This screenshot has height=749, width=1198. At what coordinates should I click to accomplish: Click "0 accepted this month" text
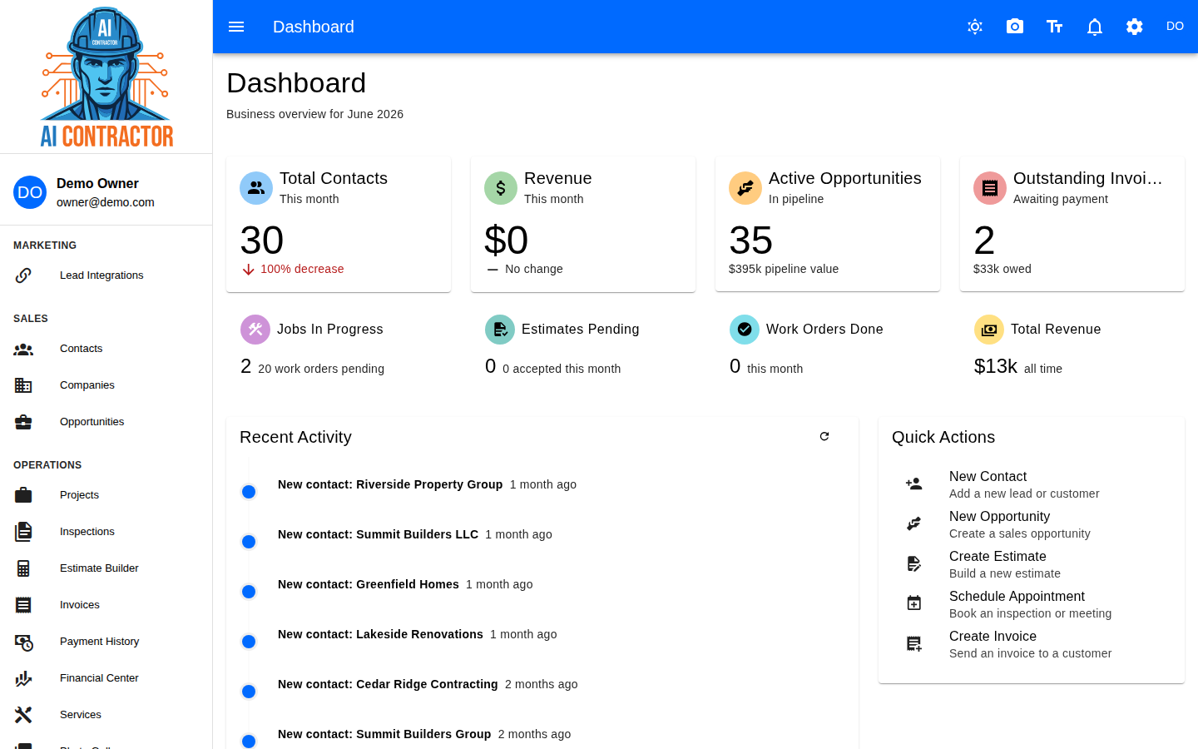point(562,369)
